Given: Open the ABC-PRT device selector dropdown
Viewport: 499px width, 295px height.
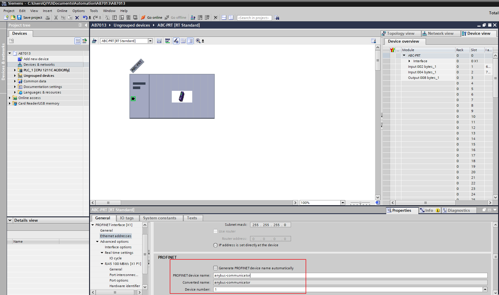Looking at the screenshot, I should (150, 41).
